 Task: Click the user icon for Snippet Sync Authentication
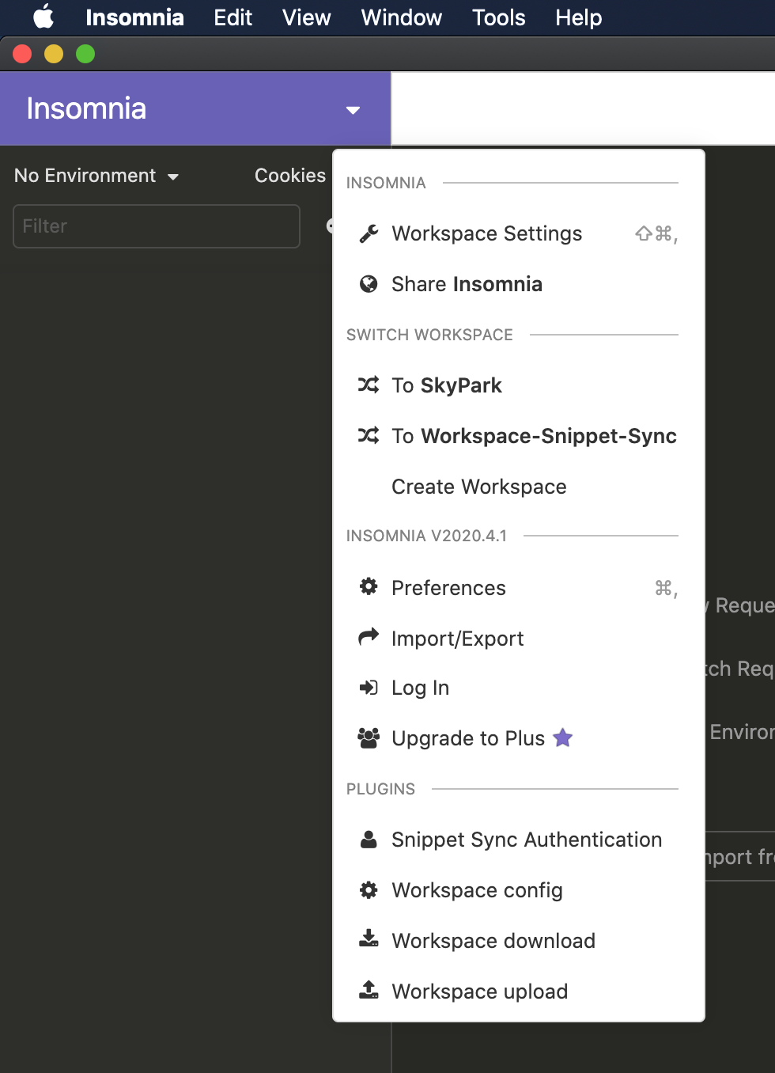[x=369, y=840]
